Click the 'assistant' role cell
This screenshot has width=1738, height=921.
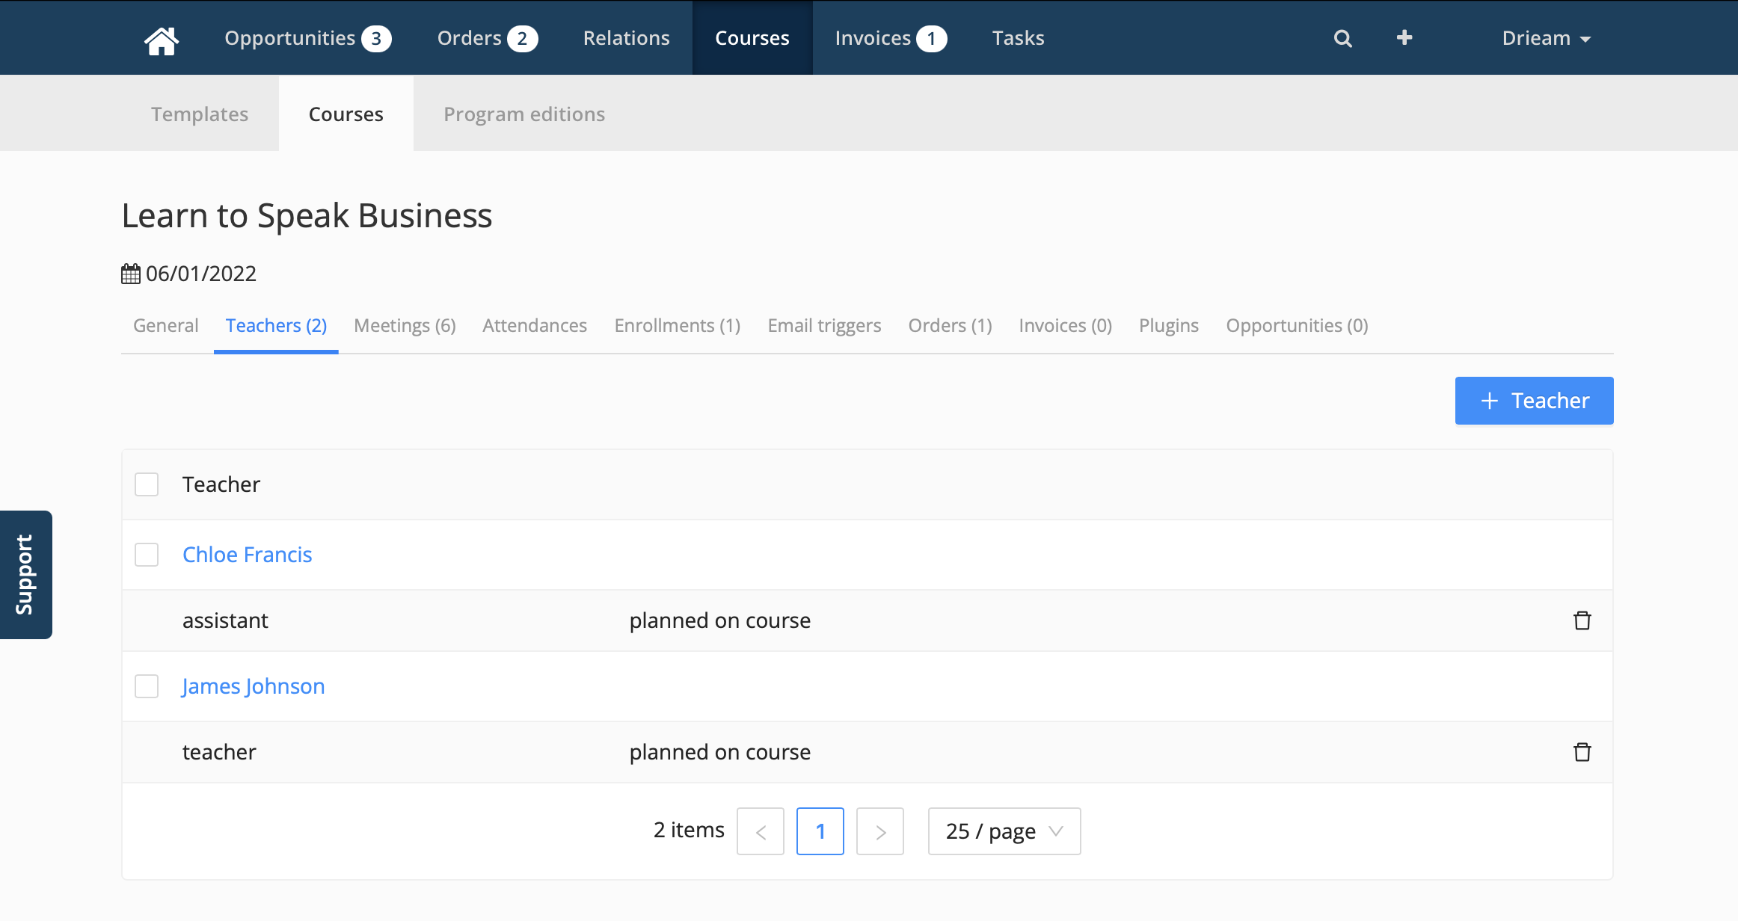coord(225,620)
